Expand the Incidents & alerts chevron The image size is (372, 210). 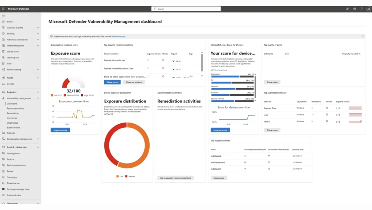[x=38, y=28]
